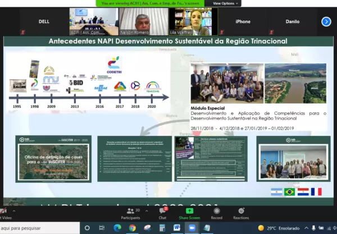This screenshot has height=234, width=337.
Task: Open Microsoft Word from the taskbar
Action: point(177,228)
